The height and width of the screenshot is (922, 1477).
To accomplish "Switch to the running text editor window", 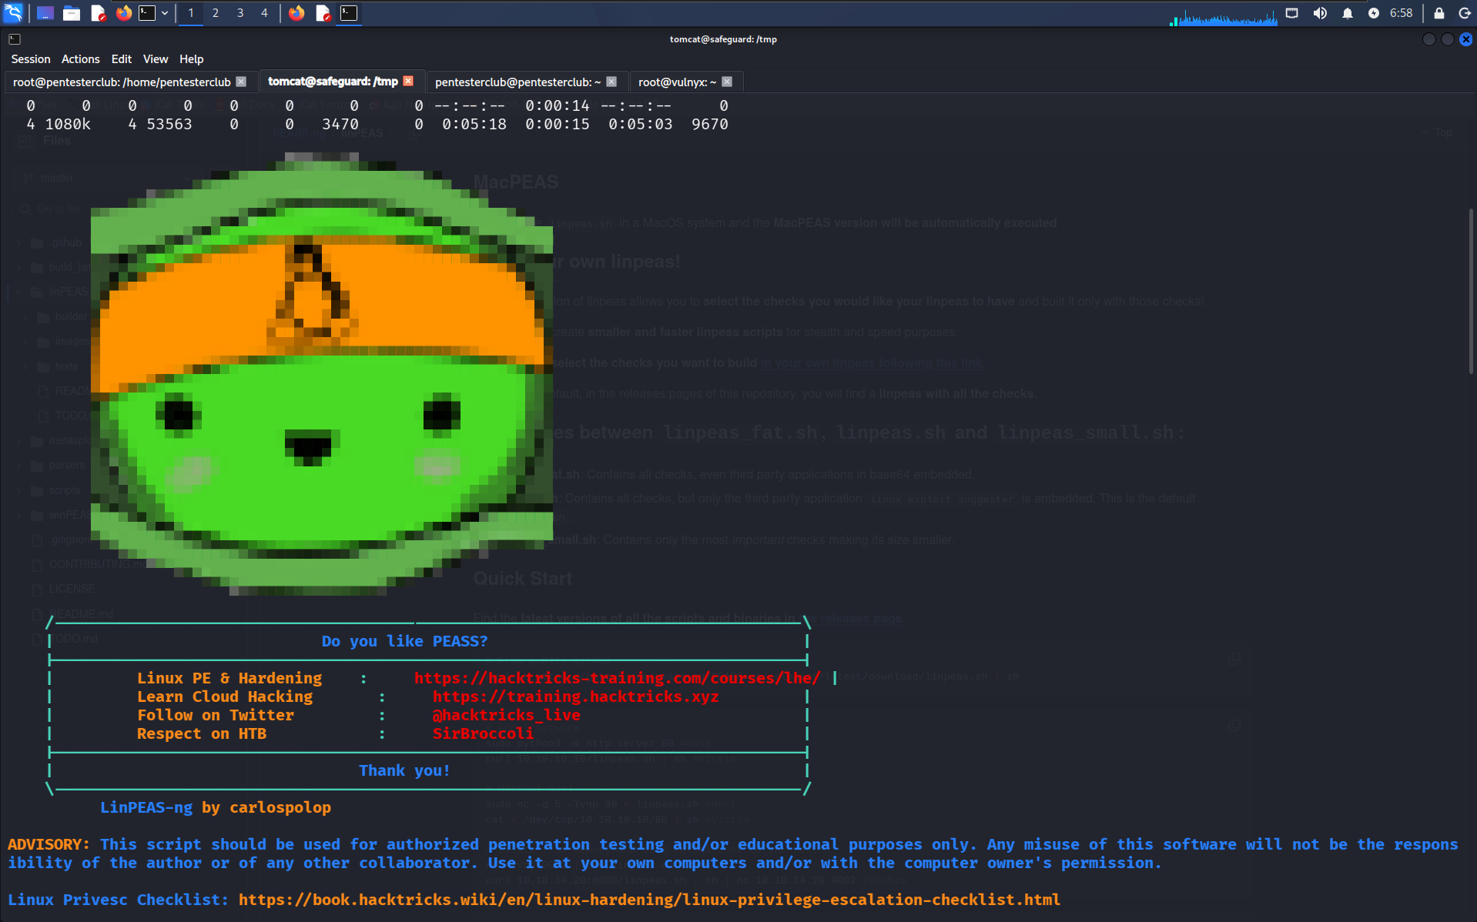I will click(323, 13).
